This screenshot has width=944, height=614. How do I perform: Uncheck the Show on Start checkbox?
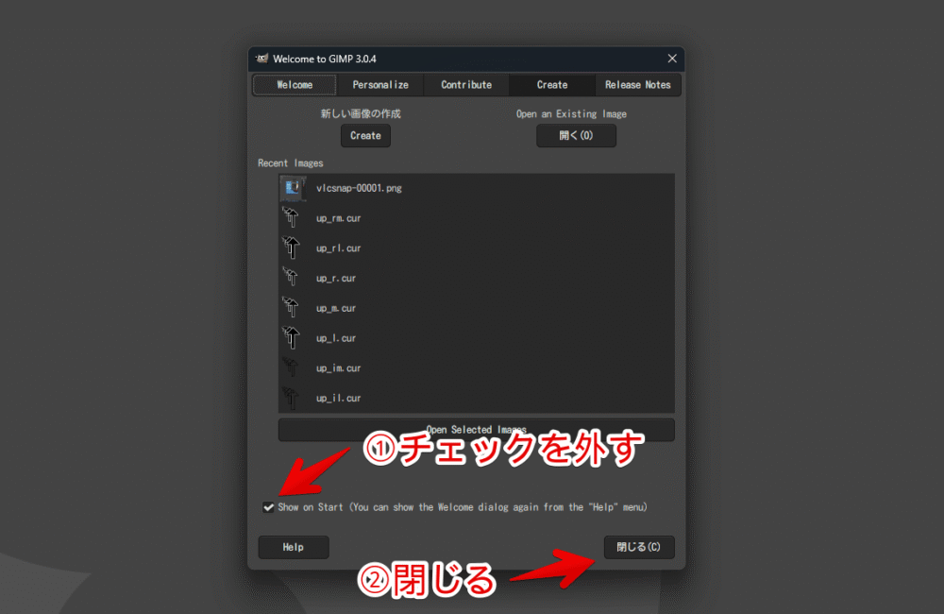point(268,506)
